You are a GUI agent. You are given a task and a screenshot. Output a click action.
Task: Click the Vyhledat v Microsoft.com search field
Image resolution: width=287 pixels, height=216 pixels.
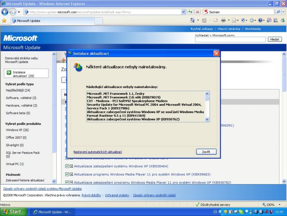coord(230,39)
